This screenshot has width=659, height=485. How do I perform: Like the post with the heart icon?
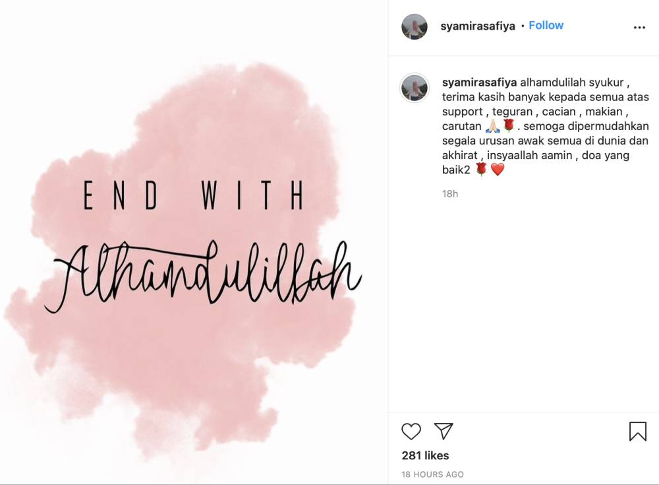tap(411, 432)
